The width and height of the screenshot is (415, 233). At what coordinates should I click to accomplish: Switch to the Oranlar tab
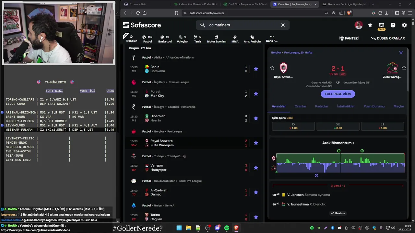[x=300, y=106]
